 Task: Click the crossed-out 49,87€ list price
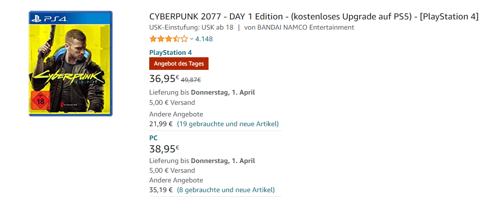pyautogui.click(x=191, y=80)
